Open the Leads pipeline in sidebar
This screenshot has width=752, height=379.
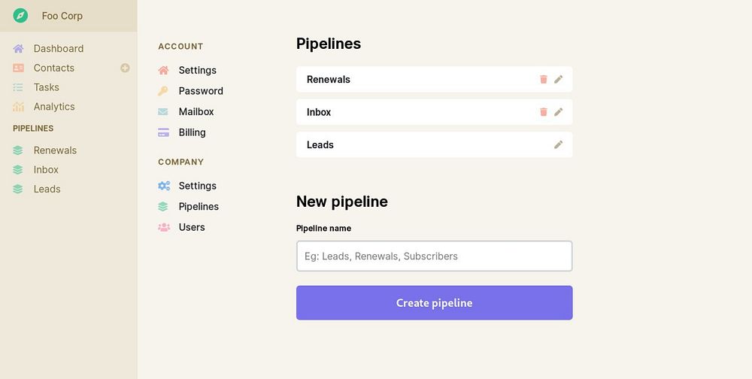point(47,189)
